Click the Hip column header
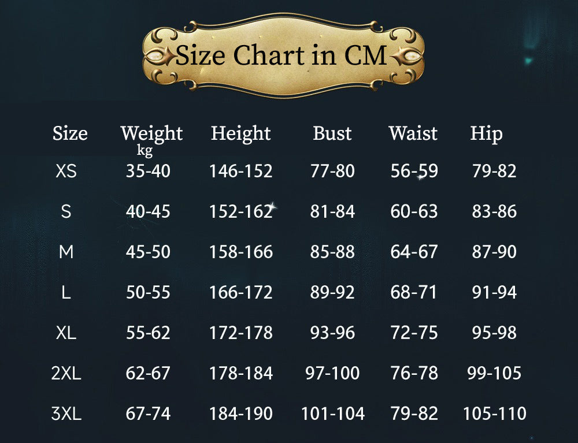Viewport: 578px width, 443px height. (486, 133)
